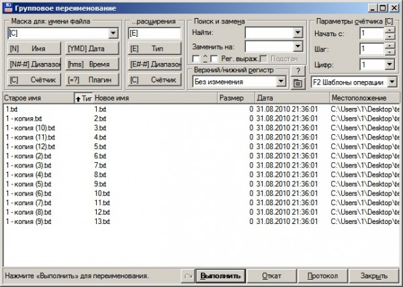Insert the [hms] Время placeholder
The width and height of the screenshot is (403, 287).
click(92, 64)
